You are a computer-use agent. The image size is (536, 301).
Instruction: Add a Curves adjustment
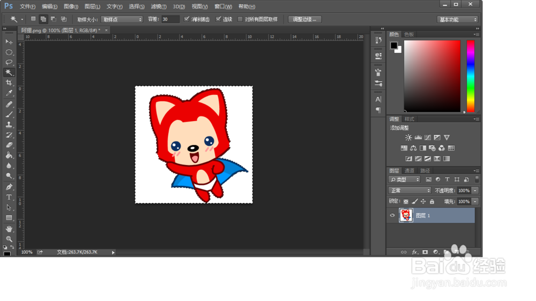(x=428, y=137)
